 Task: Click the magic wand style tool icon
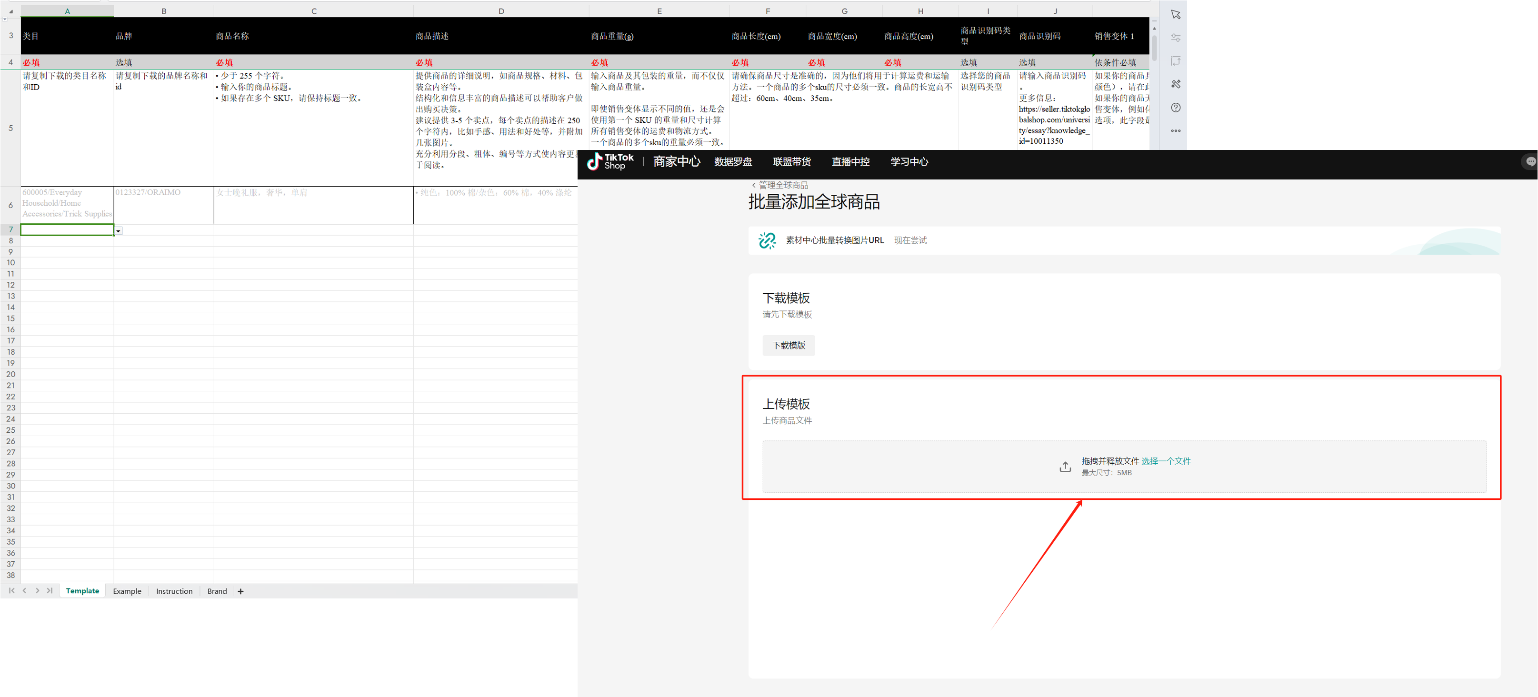click(x=1176, y=84)
